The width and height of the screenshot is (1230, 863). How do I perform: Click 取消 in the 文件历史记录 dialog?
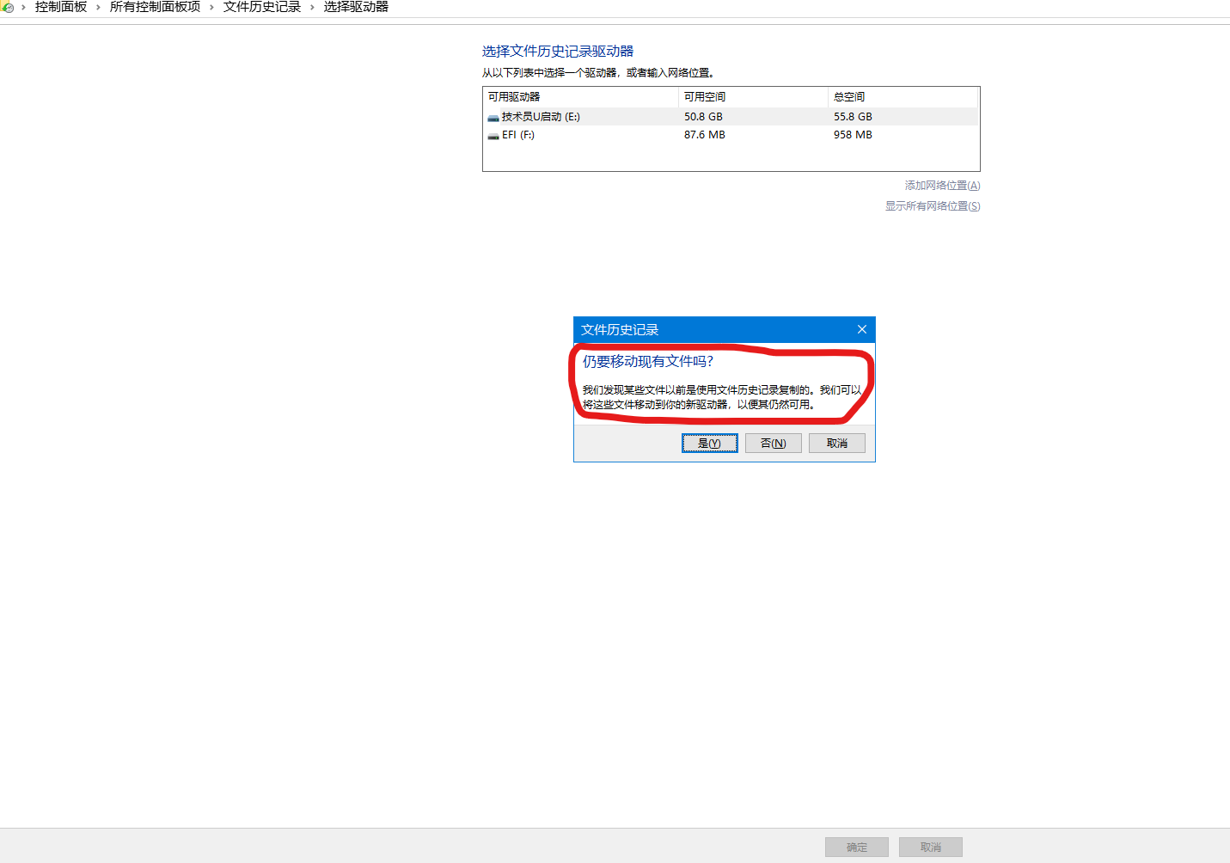[837, 443]
